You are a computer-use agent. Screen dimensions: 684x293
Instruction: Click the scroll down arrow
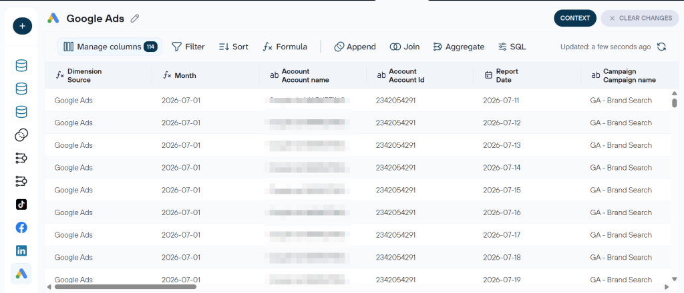pyautogui.click(x=675, y=279)
